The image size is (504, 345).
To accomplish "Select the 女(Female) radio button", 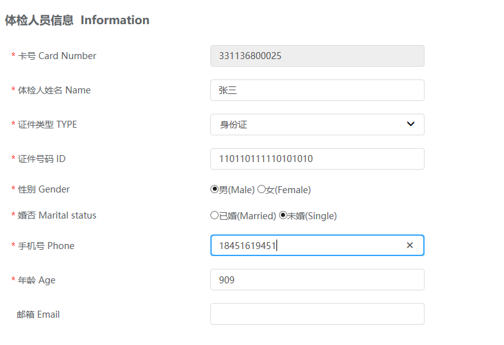I will pos(261,189).
